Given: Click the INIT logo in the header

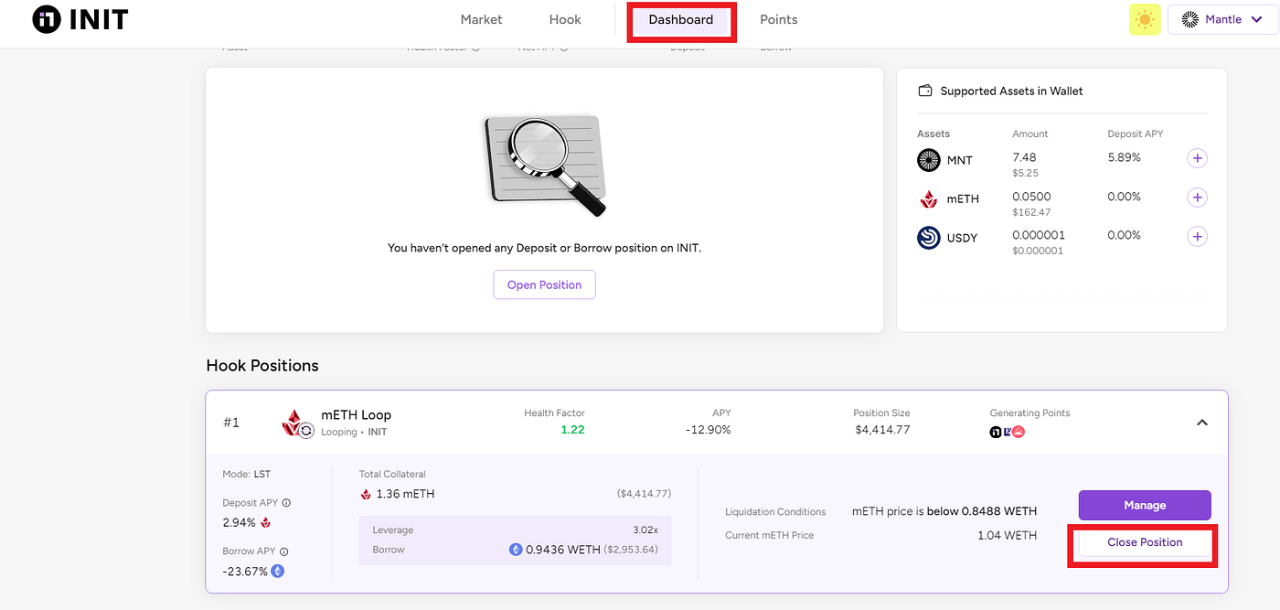Looking at the screenshot, I should pos(80,19).
